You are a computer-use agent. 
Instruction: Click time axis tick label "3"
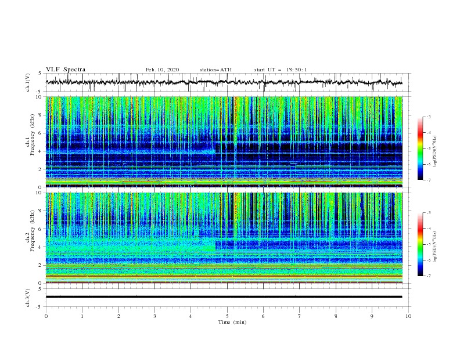(154, 316)
